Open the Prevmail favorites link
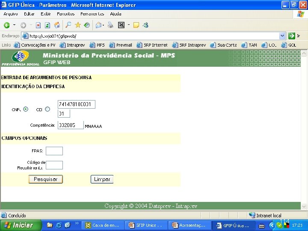 [121, 45]
